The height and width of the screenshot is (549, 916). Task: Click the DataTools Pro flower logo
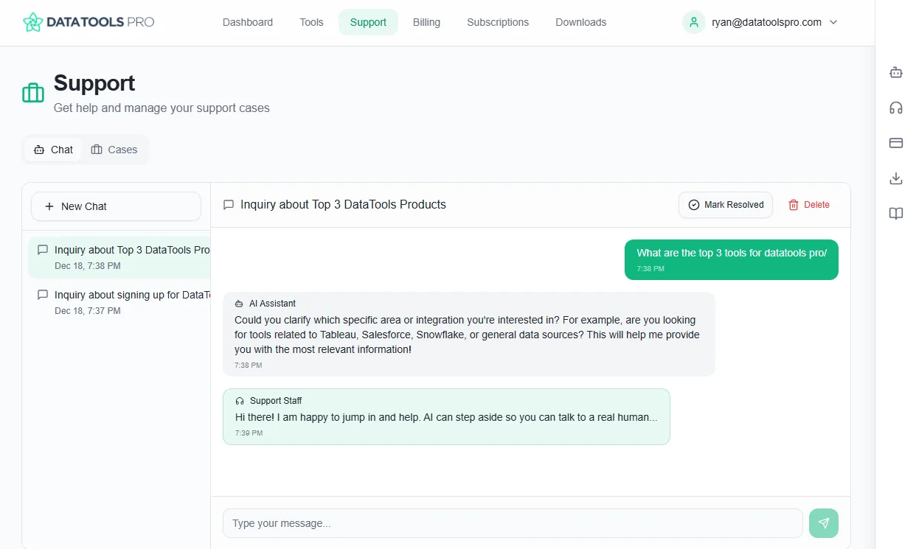point(32,22)
